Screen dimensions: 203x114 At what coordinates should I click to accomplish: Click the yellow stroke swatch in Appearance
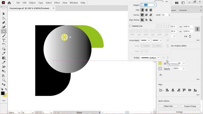[x=160, y=63]
